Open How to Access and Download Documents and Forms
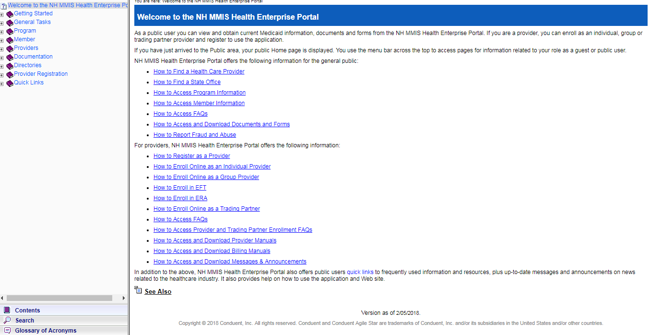 (x=222, y=124)
